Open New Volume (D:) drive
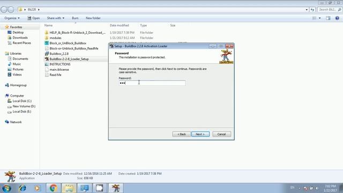The image size is (343, 193). click(21, 106)
